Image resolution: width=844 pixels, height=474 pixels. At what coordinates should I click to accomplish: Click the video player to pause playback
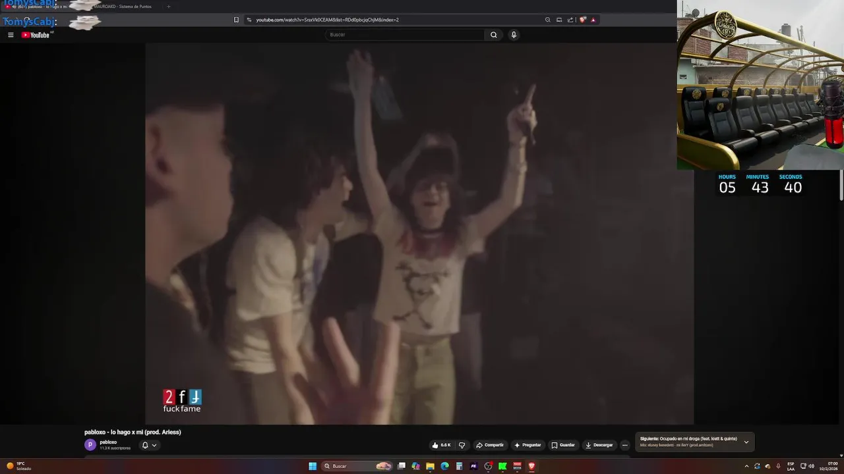pyautogui.click(x=419, y=234)
